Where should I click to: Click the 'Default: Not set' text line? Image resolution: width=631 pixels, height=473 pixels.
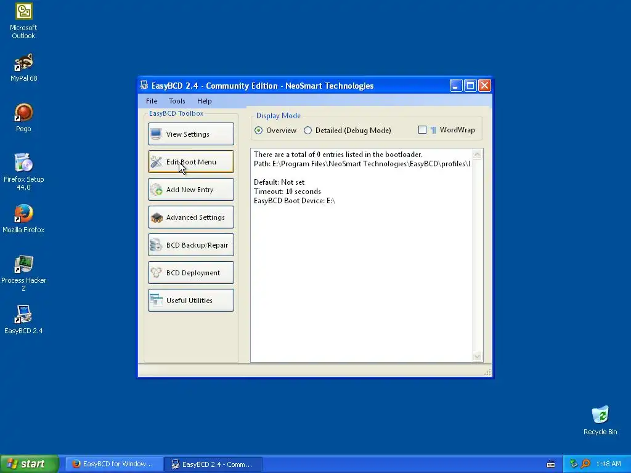point(279,182)
